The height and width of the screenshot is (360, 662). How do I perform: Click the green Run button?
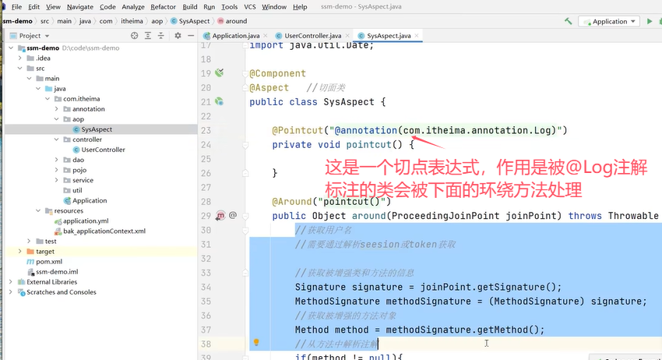650,21
